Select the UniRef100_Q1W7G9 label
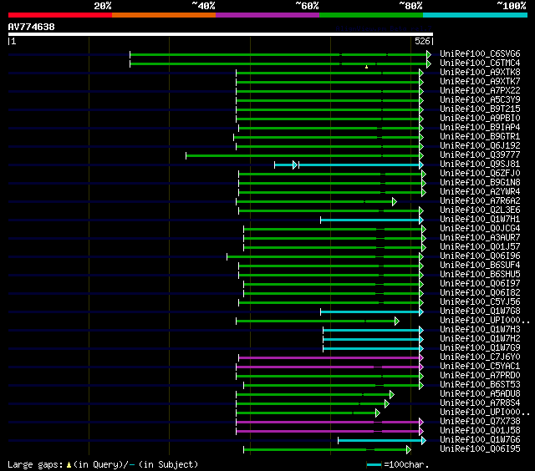Screen dimensions: 535x471 coord(480,348)
